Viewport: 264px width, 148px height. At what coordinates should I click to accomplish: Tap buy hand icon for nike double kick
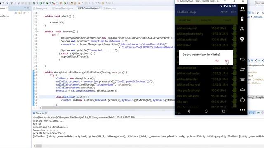[234, 96]
